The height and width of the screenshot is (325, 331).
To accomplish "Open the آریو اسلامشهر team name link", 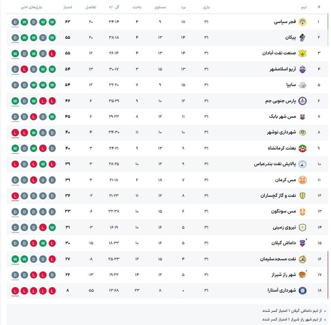I will [279, 69].
